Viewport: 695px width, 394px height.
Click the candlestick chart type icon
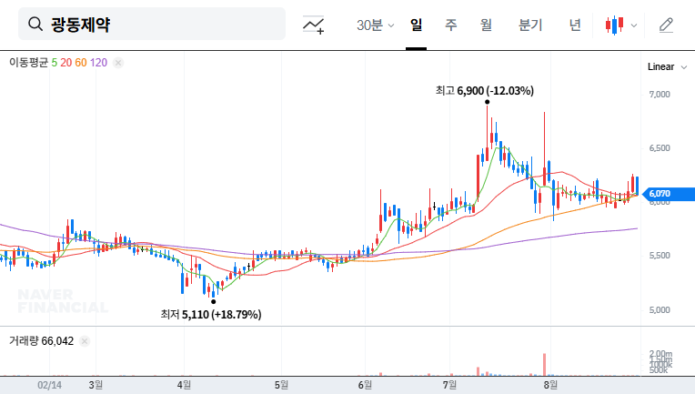tap(614, 25)
